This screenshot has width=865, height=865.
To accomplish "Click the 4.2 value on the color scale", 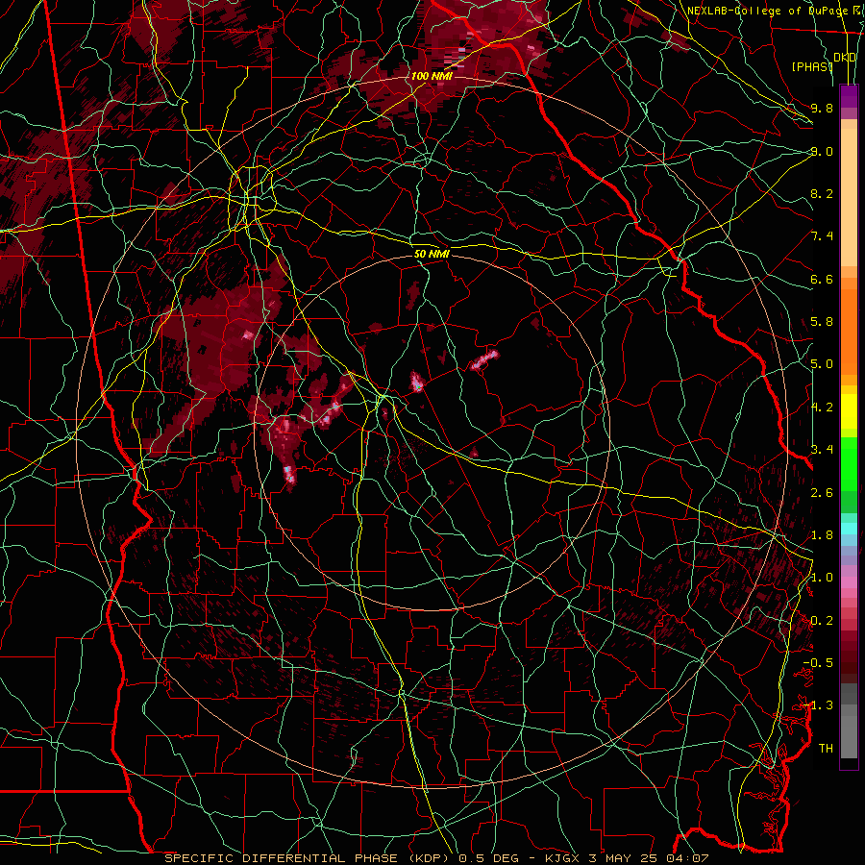I will coord(822,408).
